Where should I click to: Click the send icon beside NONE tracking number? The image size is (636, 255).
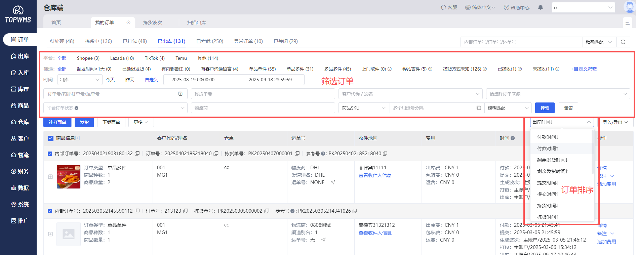(x=333, y=182)
